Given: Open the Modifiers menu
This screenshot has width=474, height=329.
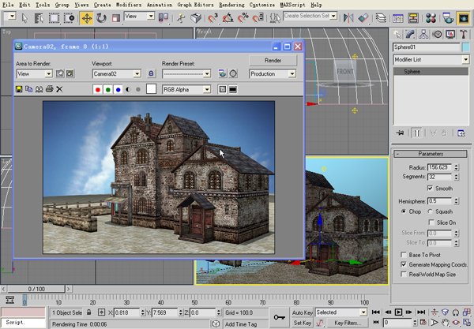Looking at the screenshot, I should click(130, 4).
